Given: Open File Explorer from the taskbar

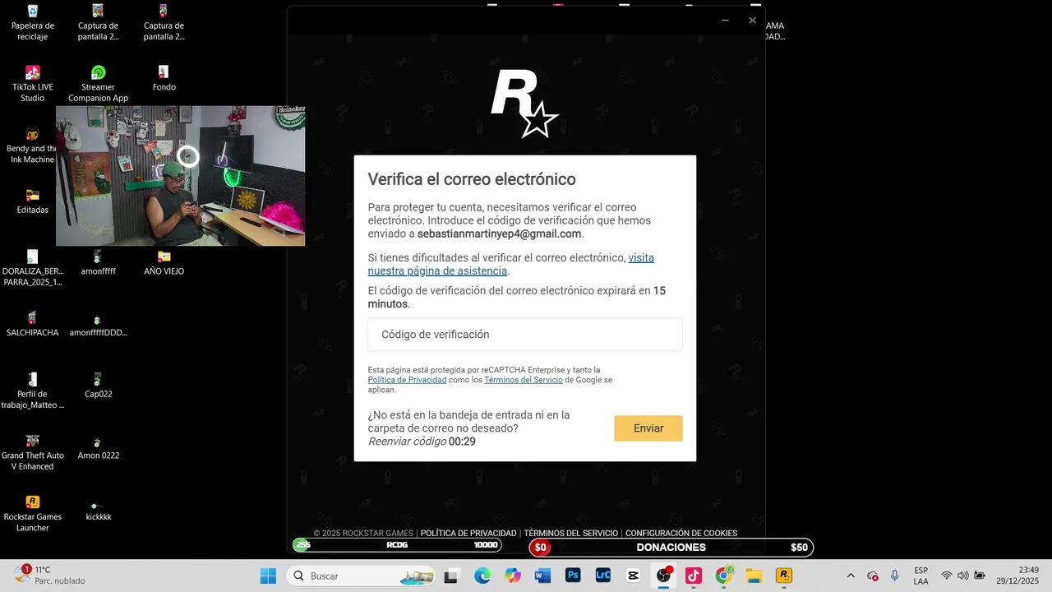Looking at the screenshot, I should 754,576.
